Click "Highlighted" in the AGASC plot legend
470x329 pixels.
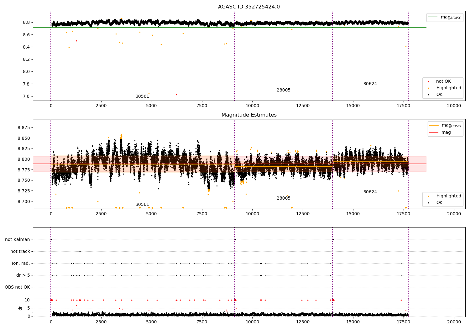coord(449,88)
